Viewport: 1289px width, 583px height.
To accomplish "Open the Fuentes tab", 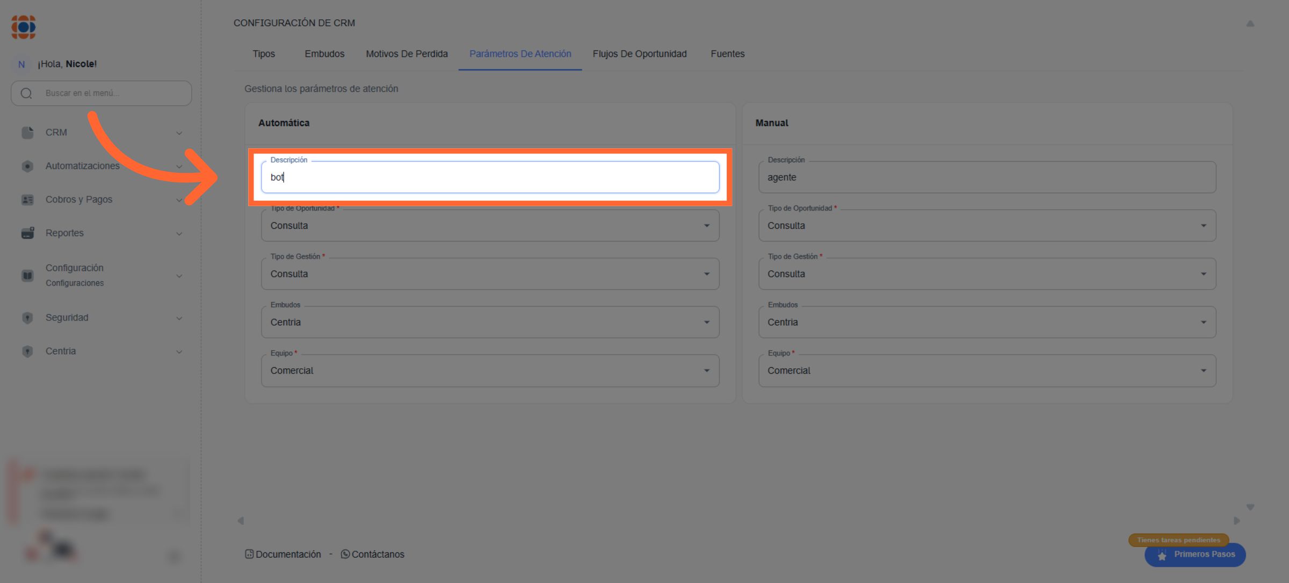I will [x=727, y=54].
